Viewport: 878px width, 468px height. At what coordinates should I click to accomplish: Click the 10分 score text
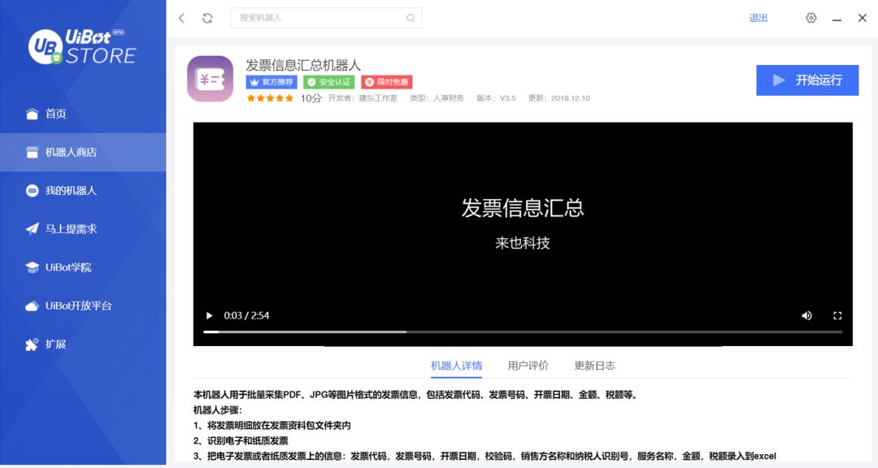(x=311, y=98)
